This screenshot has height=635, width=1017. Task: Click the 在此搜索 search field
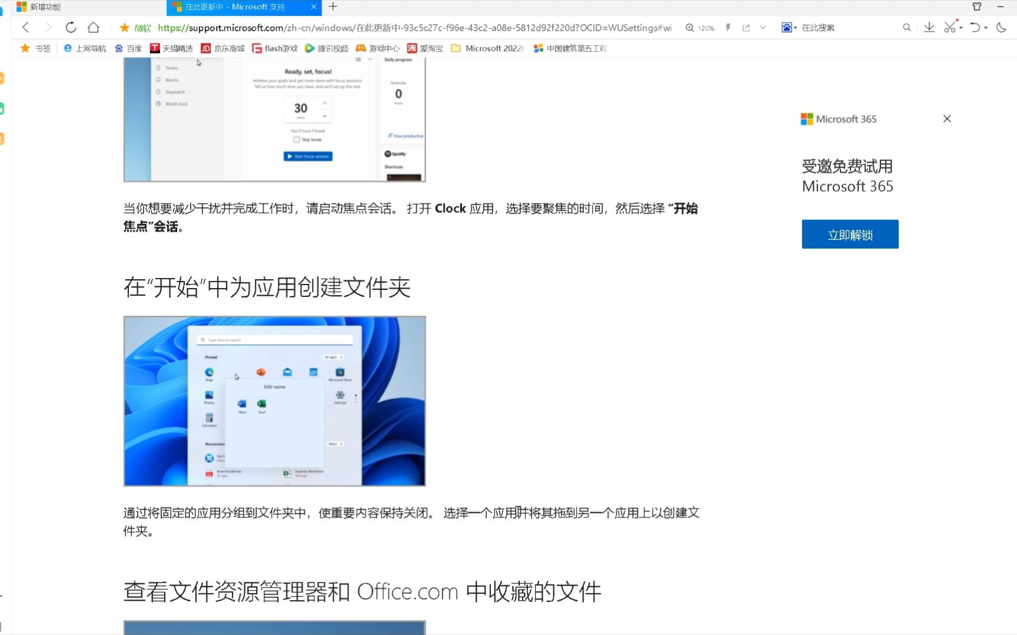(x=847, y=28)
